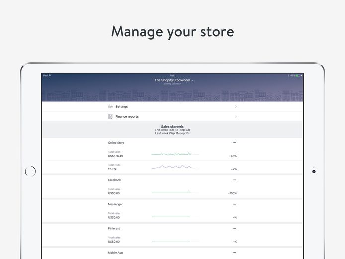Open the Settings menu row
345x259 pixels.
[172, 106]
